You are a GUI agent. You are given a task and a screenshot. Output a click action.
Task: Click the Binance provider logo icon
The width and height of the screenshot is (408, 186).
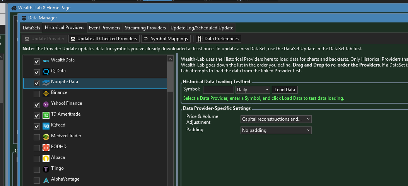[x=46, y=94]
